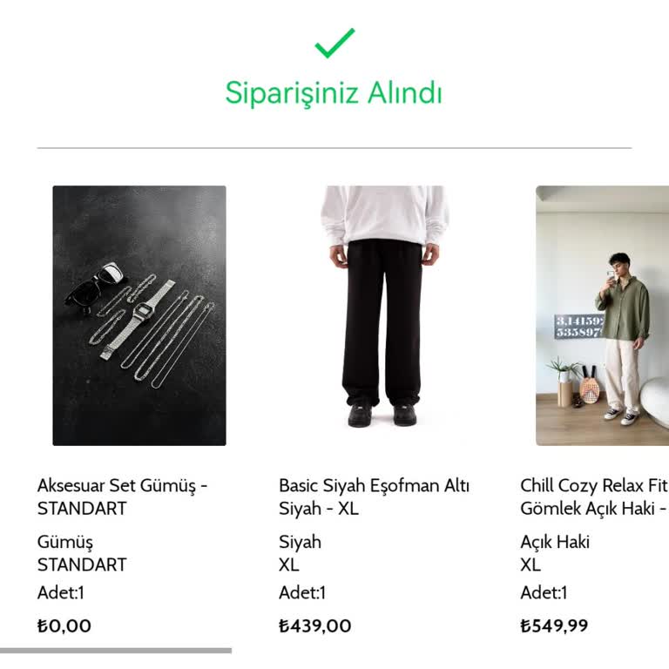Click the ₺0,00 price

pyautogui.click(x=64, y=625)
